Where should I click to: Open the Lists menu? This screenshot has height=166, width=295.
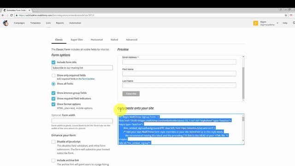tap(48, 23)
